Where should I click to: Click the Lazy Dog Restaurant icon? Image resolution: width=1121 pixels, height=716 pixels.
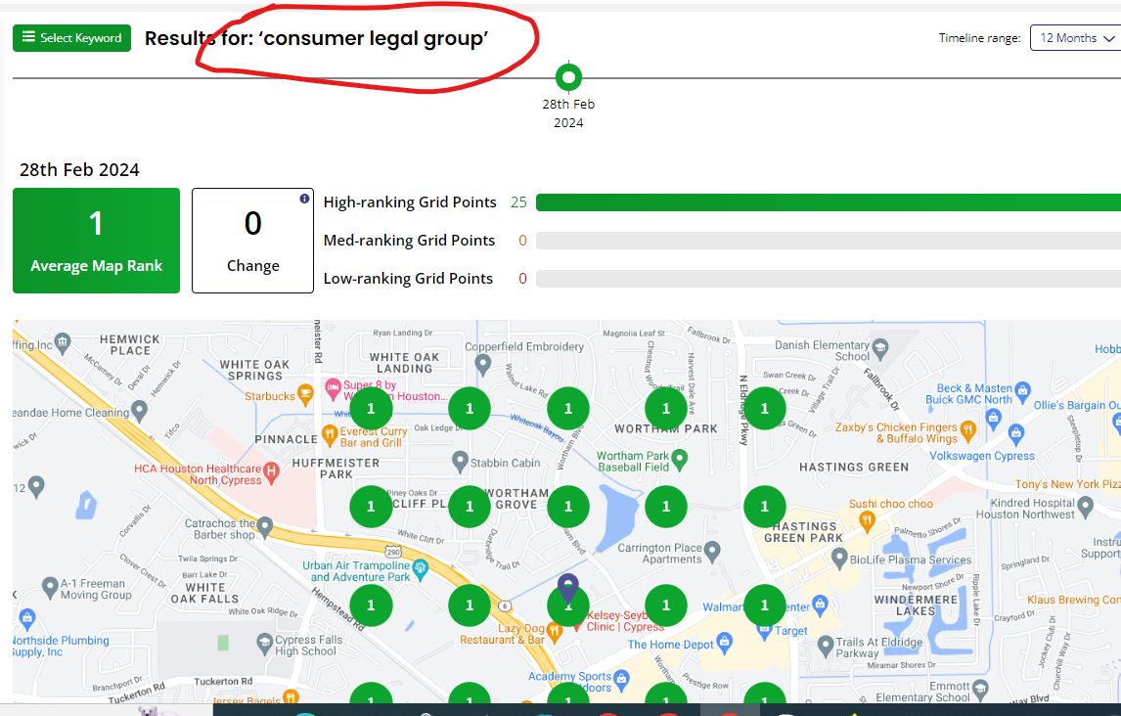click(x=554, y=630)
